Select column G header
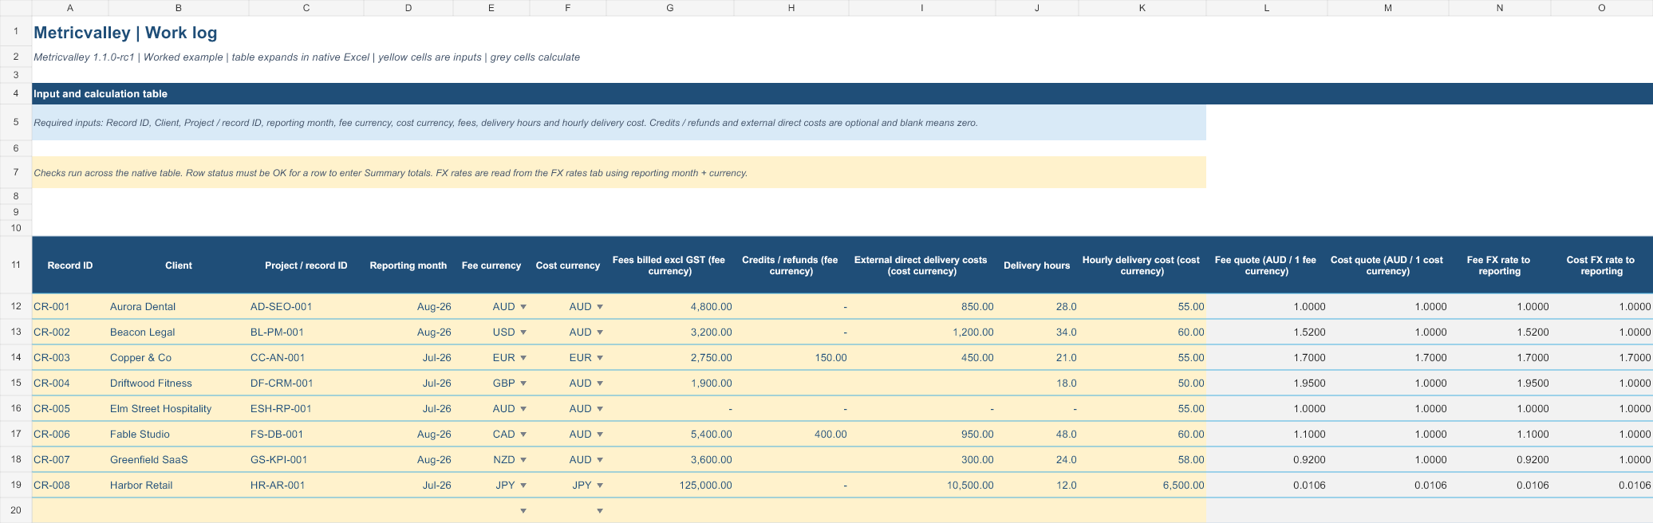 coord(670,8)
